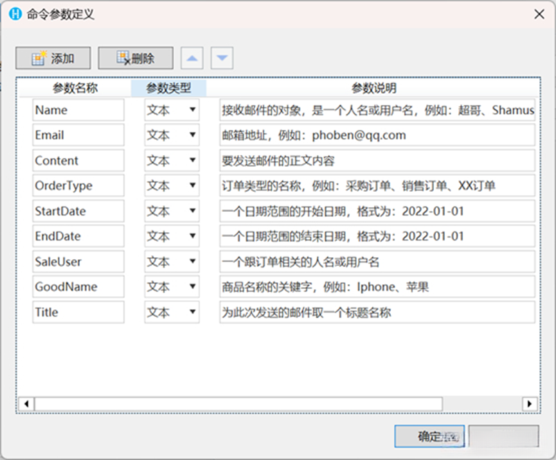Edit the StartDate parameter name field
The width and height of the screenshot is (556, 460).
click(x=78, y=211)
